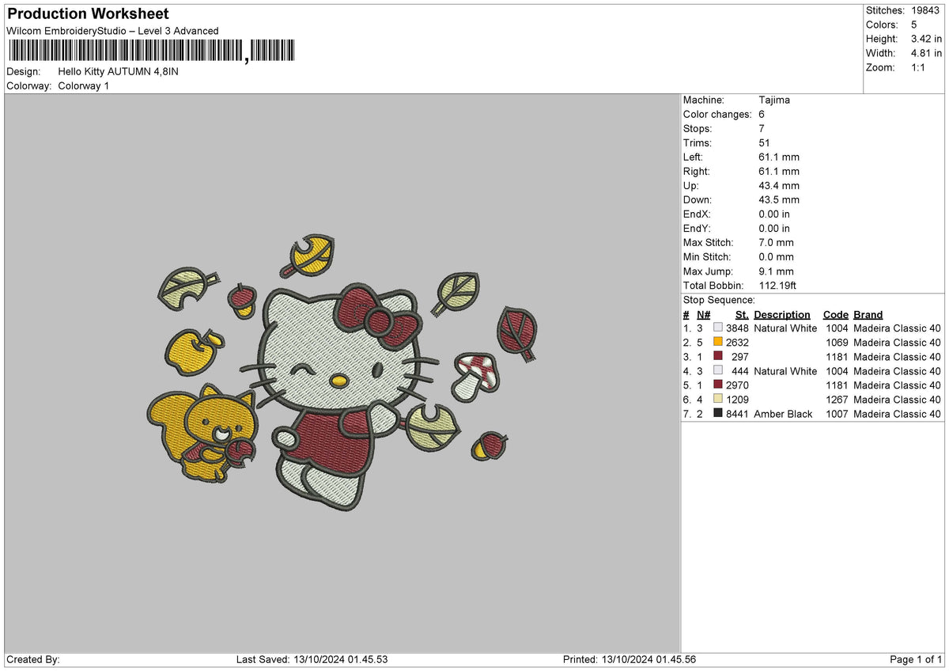This screenshot has height=671, width=949.
Task: Click the Width value 4.81 in
Action: (927, 53)
